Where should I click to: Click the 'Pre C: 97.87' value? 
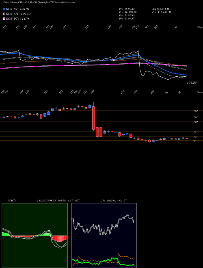point(127,19)
